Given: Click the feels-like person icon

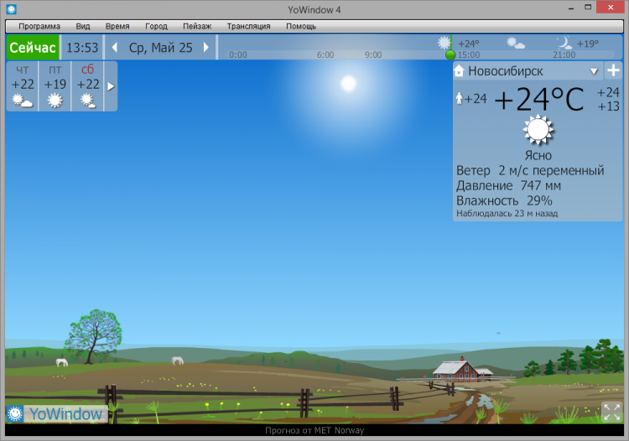Looking at the screenshot, I should pos(459,98).
